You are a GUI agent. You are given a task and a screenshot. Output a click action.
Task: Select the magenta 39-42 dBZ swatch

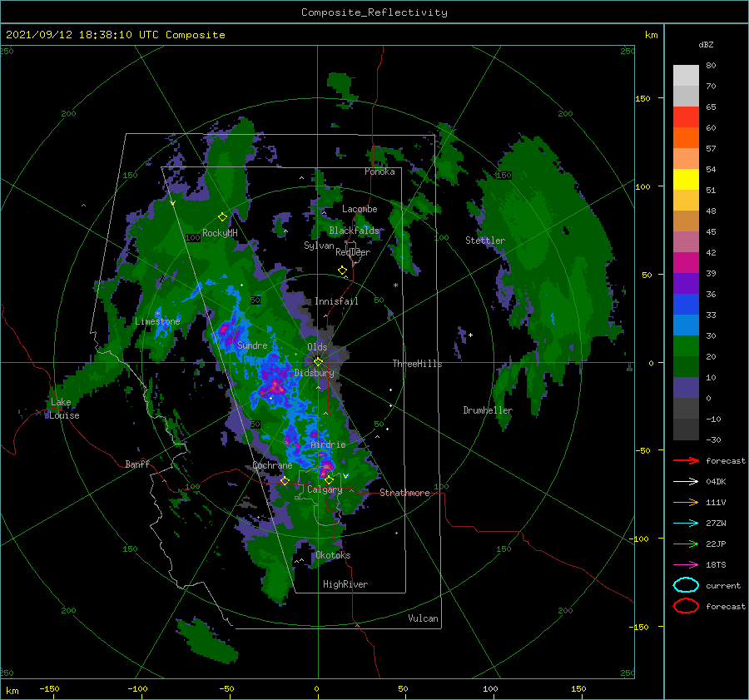(686, 263)
